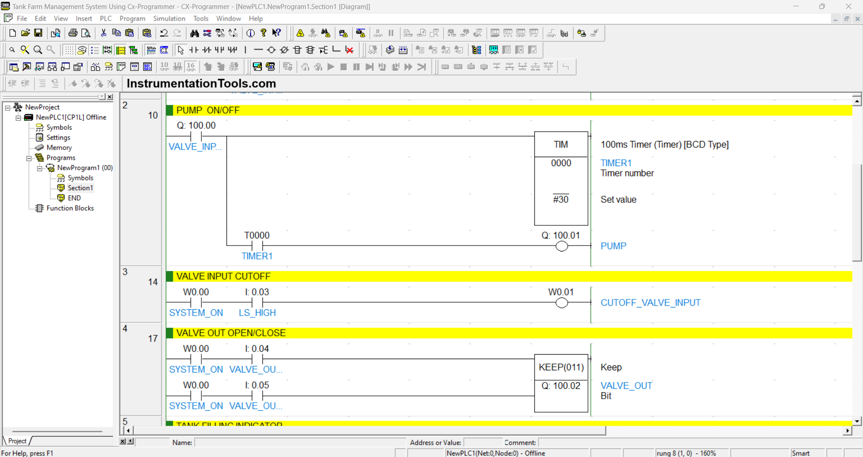Image resolution: width=863 pixels, height=457 pixels.
Task: Toggle rung annotations list button
Action: point(95,50)
